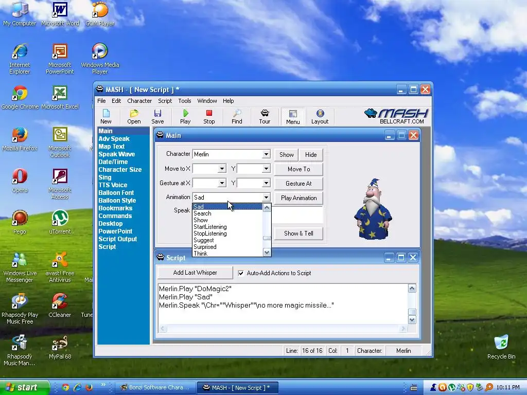Click the Move To button
This screenshot has height=395, width=527.
pos(299,169)
